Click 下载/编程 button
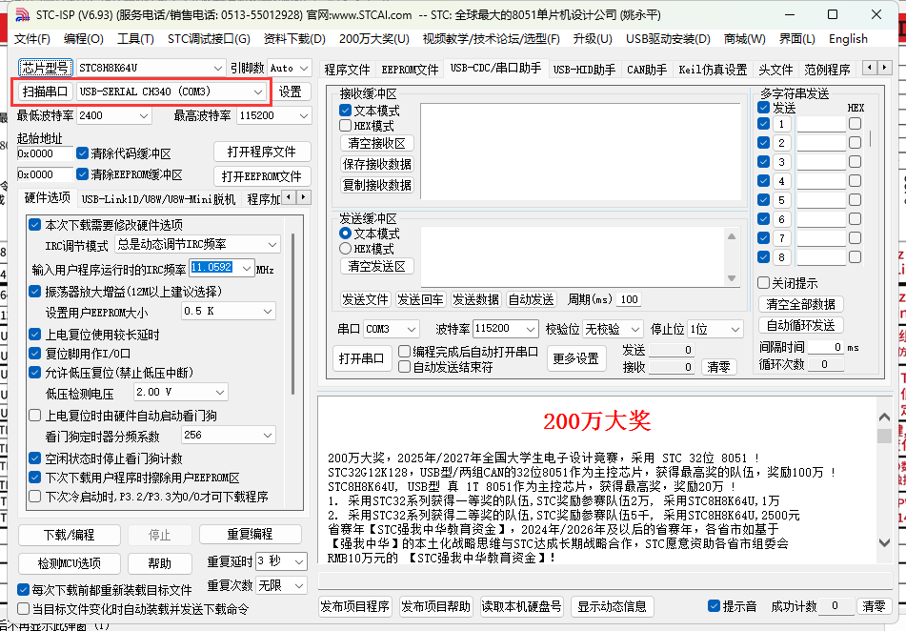The height and width of the screenshot is (631, 906). click(70, 535)
